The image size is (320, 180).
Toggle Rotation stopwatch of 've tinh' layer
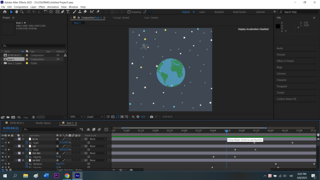(x=27, y=164)
